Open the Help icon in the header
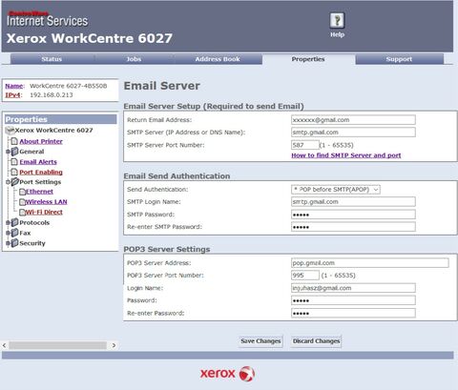Viewport: 458px width, 390px height. coord(337,21)
